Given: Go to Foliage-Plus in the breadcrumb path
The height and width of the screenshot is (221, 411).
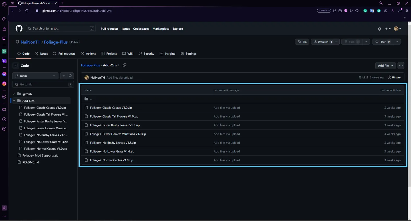Looking at the screenshot, I should [x=90, y=65].
